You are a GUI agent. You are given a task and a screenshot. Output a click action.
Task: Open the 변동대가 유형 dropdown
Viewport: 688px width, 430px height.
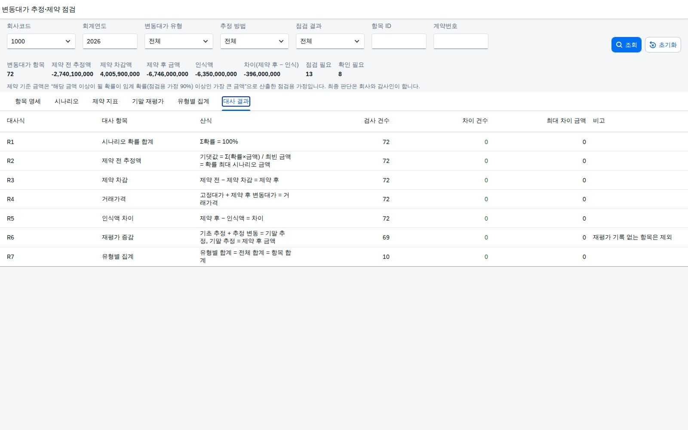pyautogui.click(x=179, y=41)
